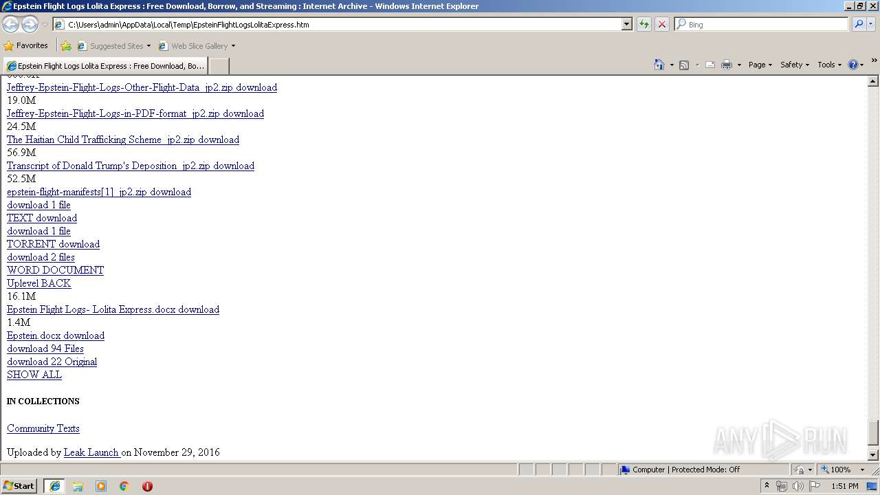Expand recent pages dropdown next to Forward
Screen dimensions: 880x495
tap(45, 25)
